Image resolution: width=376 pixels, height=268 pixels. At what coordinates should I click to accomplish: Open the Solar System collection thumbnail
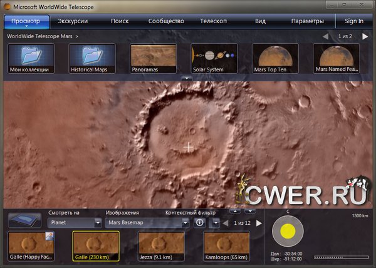coord(214,58)
